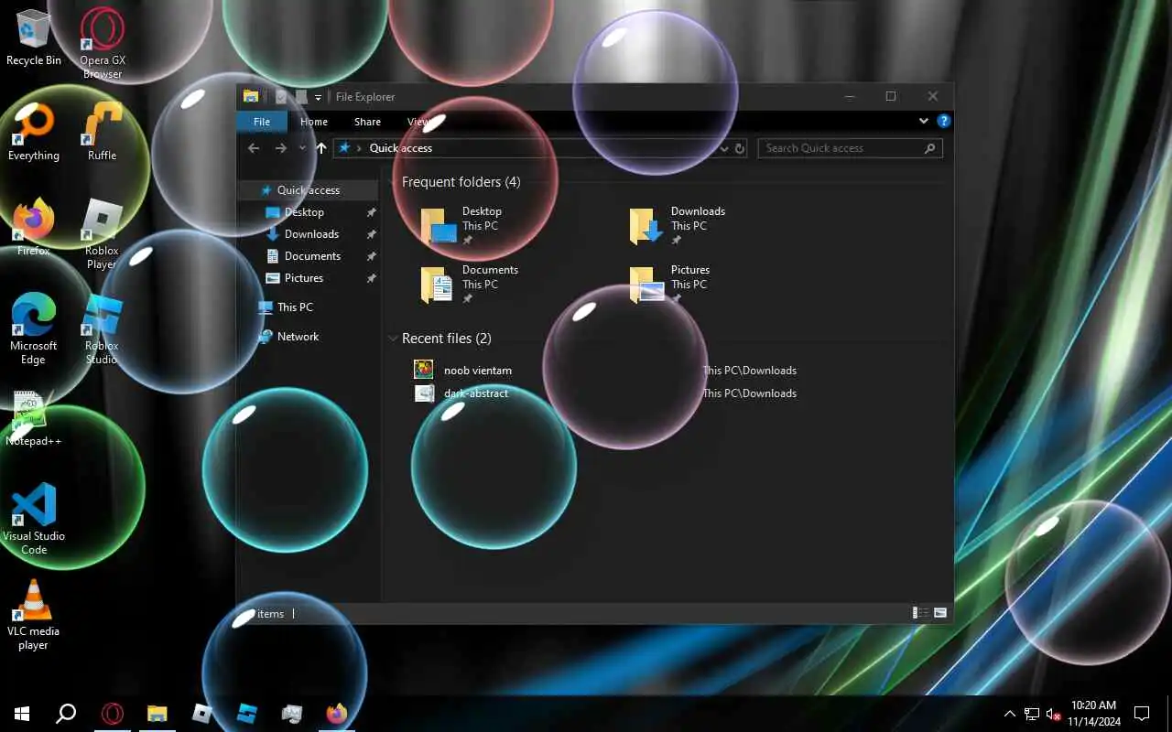Select Quick access in navigation pane
Screen dimensions: 1172x732
click(x=309, y=190)
